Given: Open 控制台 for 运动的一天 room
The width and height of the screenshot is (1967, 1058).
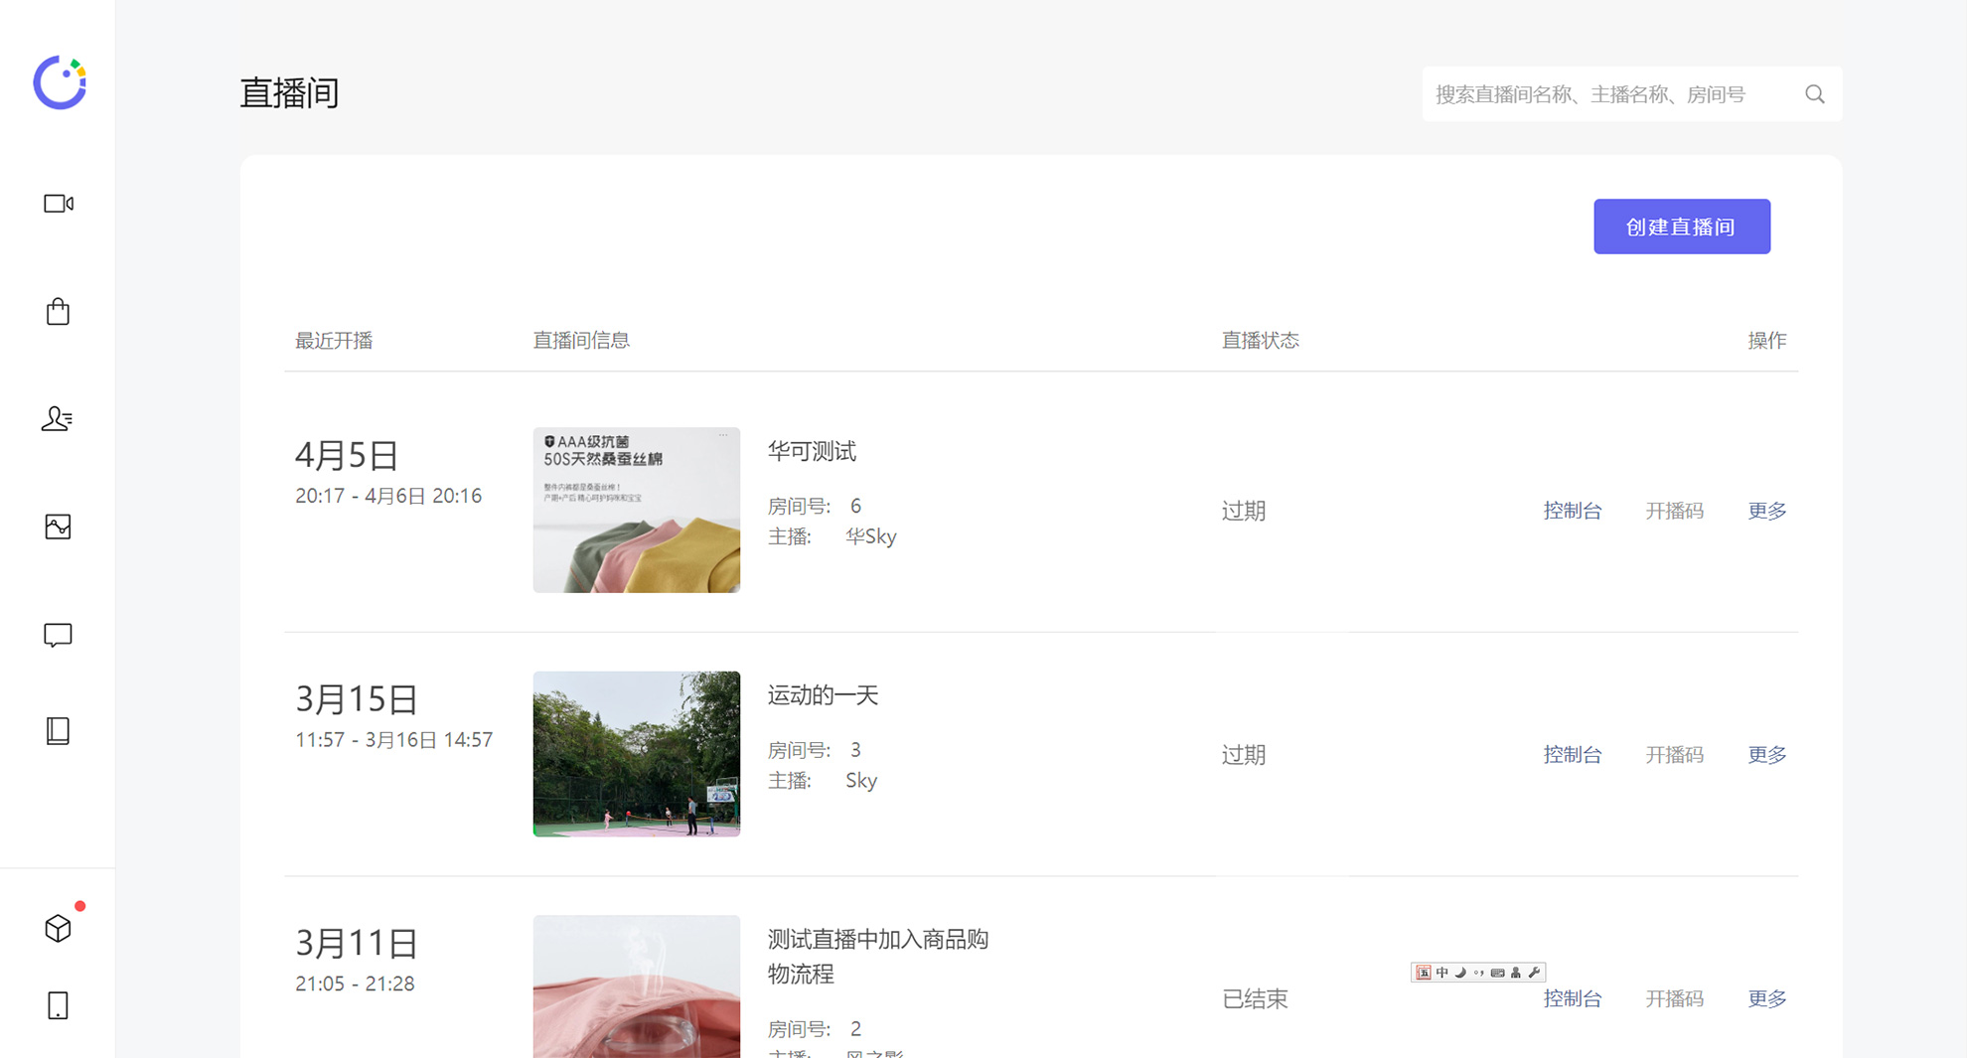Looking at the screenshot, I should [x=1572, y=755].
